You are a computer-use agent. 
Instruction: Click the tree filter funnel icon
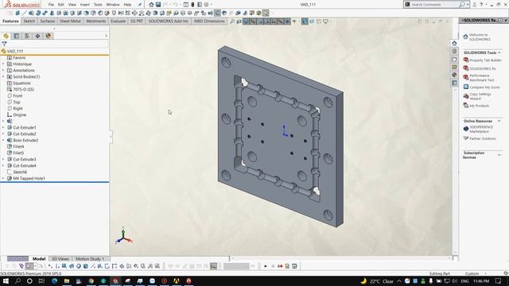[x=4, y=44]
